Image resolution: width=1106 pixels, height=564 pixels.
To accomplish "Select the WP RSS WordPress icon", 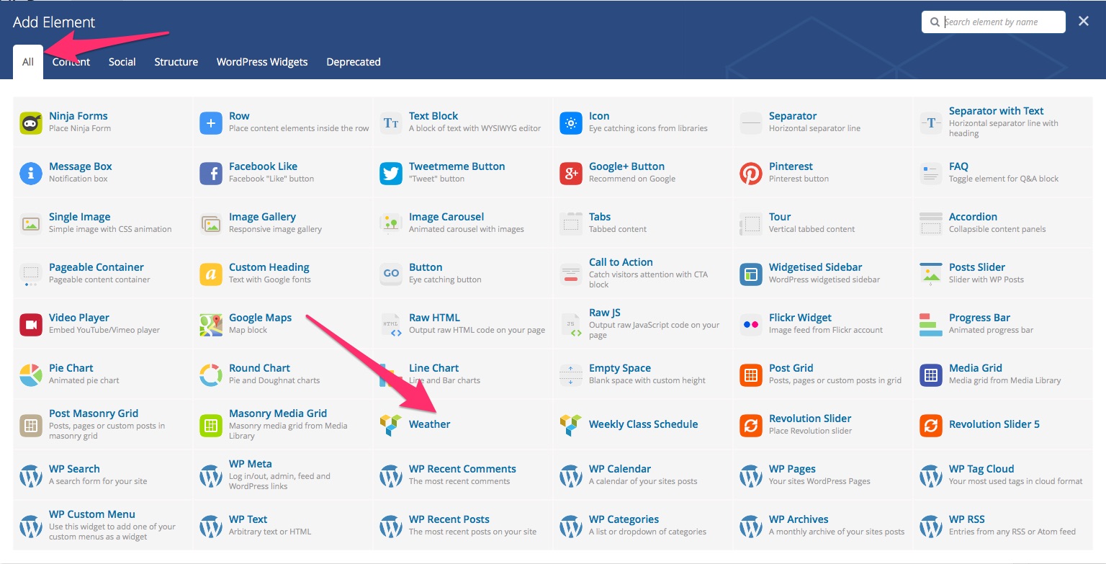I will click(x=931, y=527).
